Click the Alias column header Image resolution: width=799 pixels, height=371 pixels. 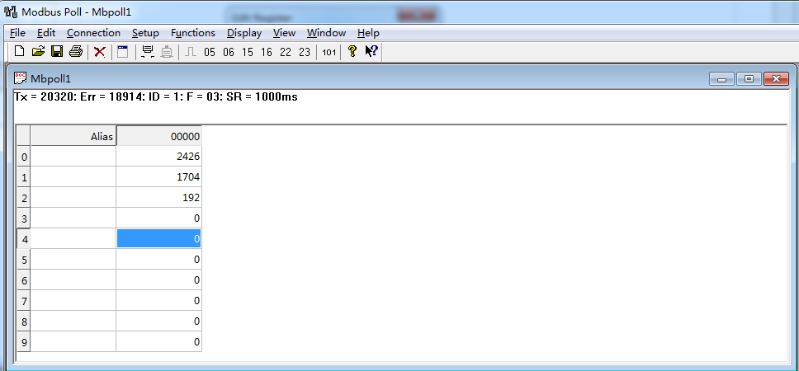(73, 136)
